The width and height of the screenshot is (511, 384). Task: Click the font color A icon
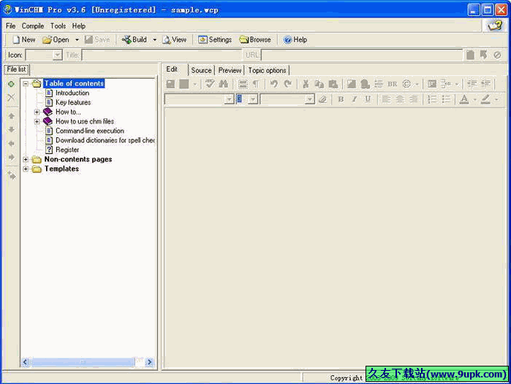[464, 99]
